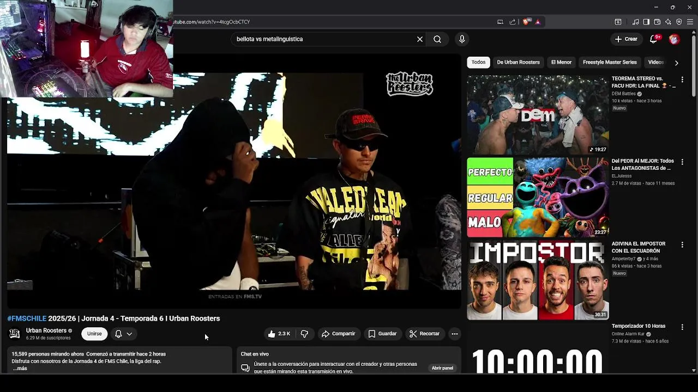Open the Brave VPN shield icon
Screen dimensions: 698x392
coord(679,22)
